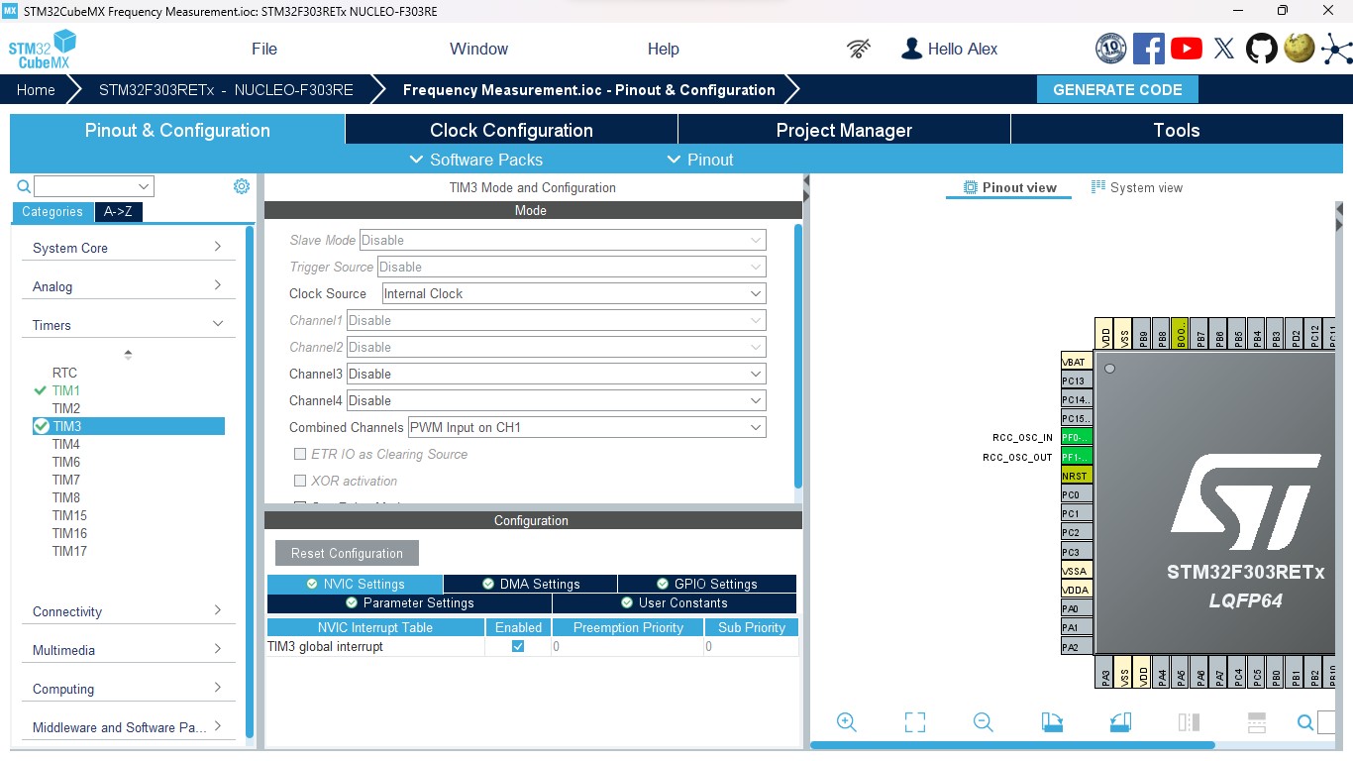
Task: Zoom out of the pinout view
Action: (983, 722)
